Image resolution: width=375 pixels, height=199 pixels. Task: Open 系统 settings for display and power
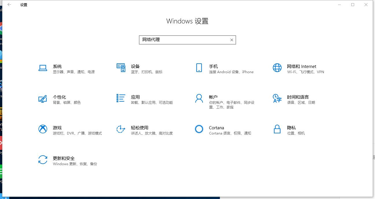57,69
